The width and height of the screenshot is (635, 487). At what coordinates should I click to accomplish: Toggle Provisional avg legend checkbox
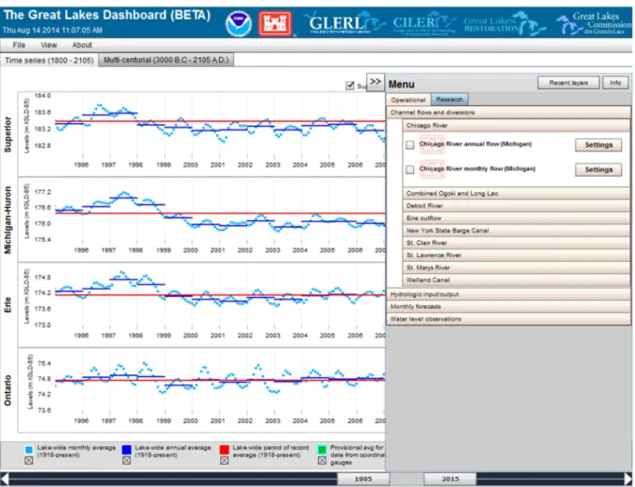coord(322,460)
